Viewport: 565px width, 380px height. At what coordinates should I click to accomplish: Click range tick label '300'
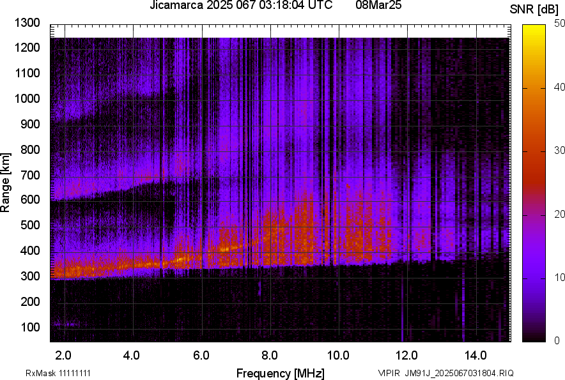click(30, 277)
